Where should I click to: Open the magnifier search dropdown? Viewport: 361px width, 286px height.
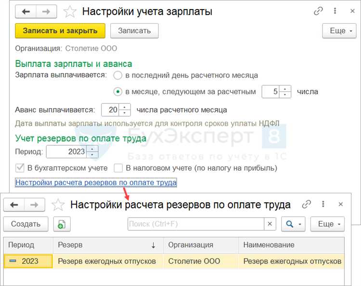293,224
